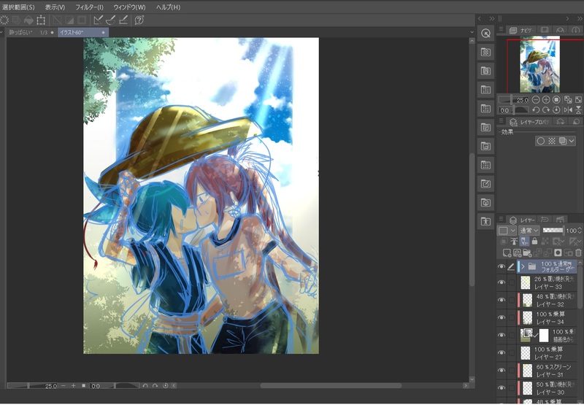Tick the checkbox beside レイヤー 30
This screenshot has width=584, height=405.
(512, 388)
